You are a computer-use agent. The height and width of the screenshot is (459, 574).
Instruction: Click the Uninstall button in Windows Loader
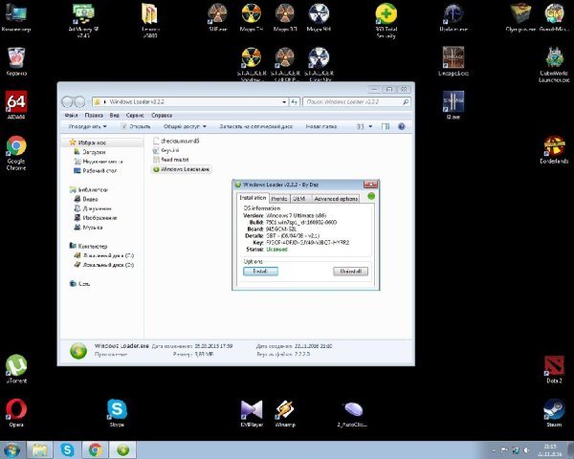pyautogui.click(x=350, y=272)
